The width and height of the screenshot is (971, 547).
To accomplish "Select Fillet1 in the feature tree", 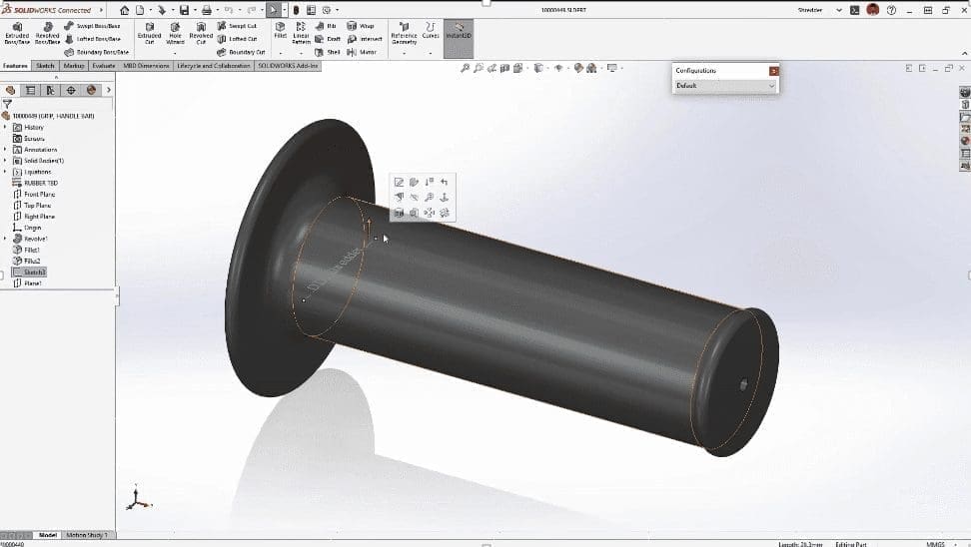I will point(27,250).
